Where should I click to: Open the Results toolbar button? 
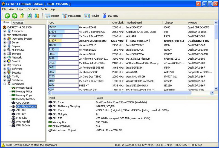coord(92,16)
